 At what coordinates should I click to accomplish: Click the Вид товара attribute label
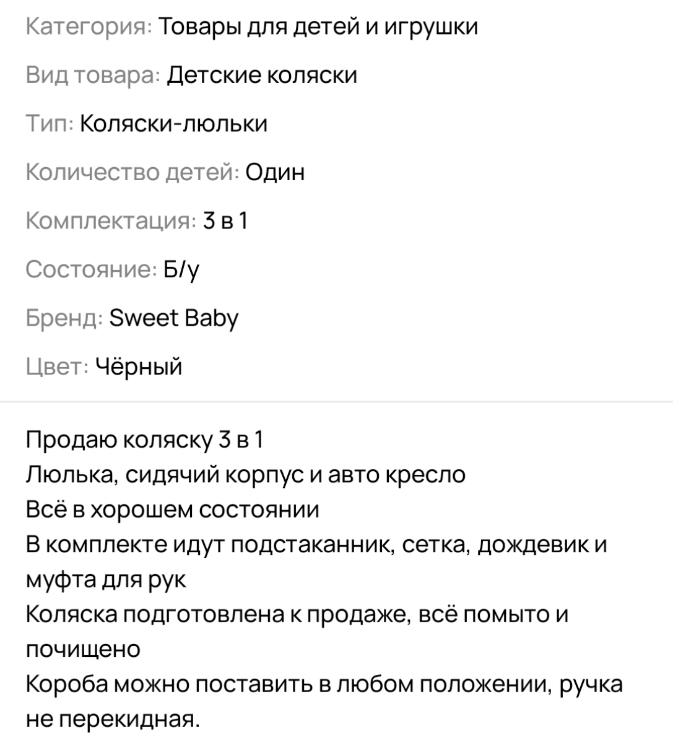coord(93,76)
